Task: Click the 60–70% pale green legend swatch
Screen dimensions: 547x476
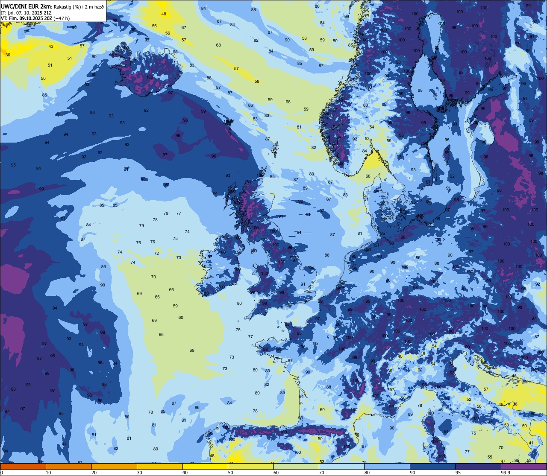Action: 296,467
